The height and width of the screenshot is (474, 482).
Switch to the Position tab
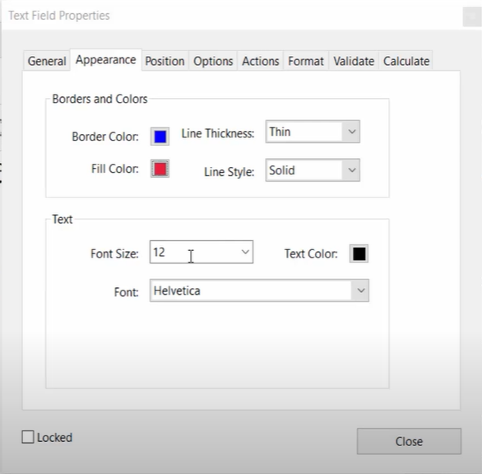[x=165, y=61]
